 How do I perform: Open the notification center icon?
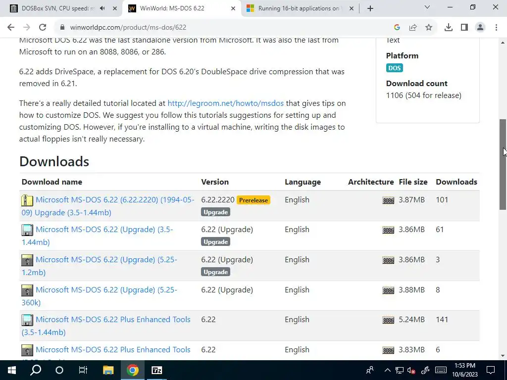(491, 370)
